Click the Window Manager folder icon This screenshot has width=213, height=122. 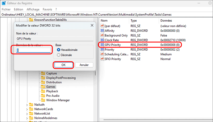point(43,100)
